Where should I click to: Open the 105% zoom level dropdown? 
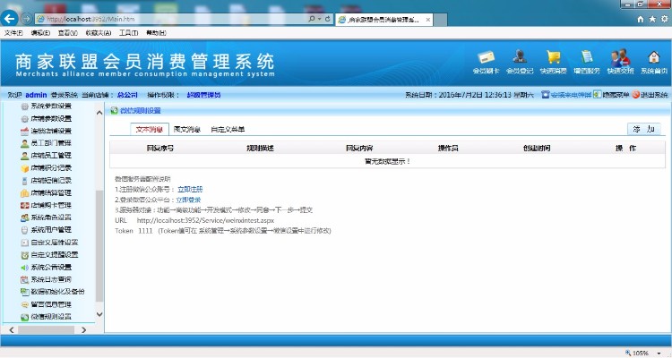coord(659,354)
